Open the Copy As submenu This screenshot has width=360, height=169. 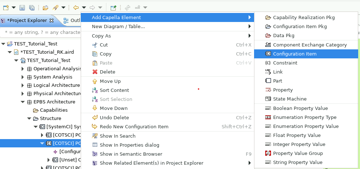(x=167, y=36)
